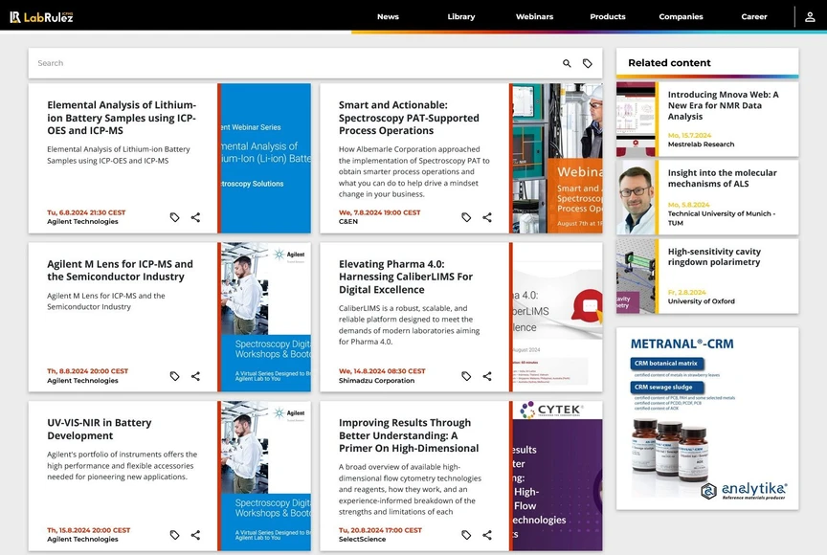827x555 pixels.
Task: Click date We, 7.8.2024 19:00 CEST
Action: pos(380,212)
